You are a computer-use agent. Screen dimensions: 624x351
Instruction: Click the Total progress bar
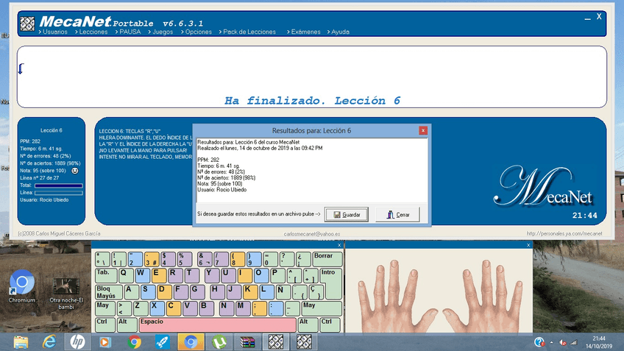click(x=59, y=185)
